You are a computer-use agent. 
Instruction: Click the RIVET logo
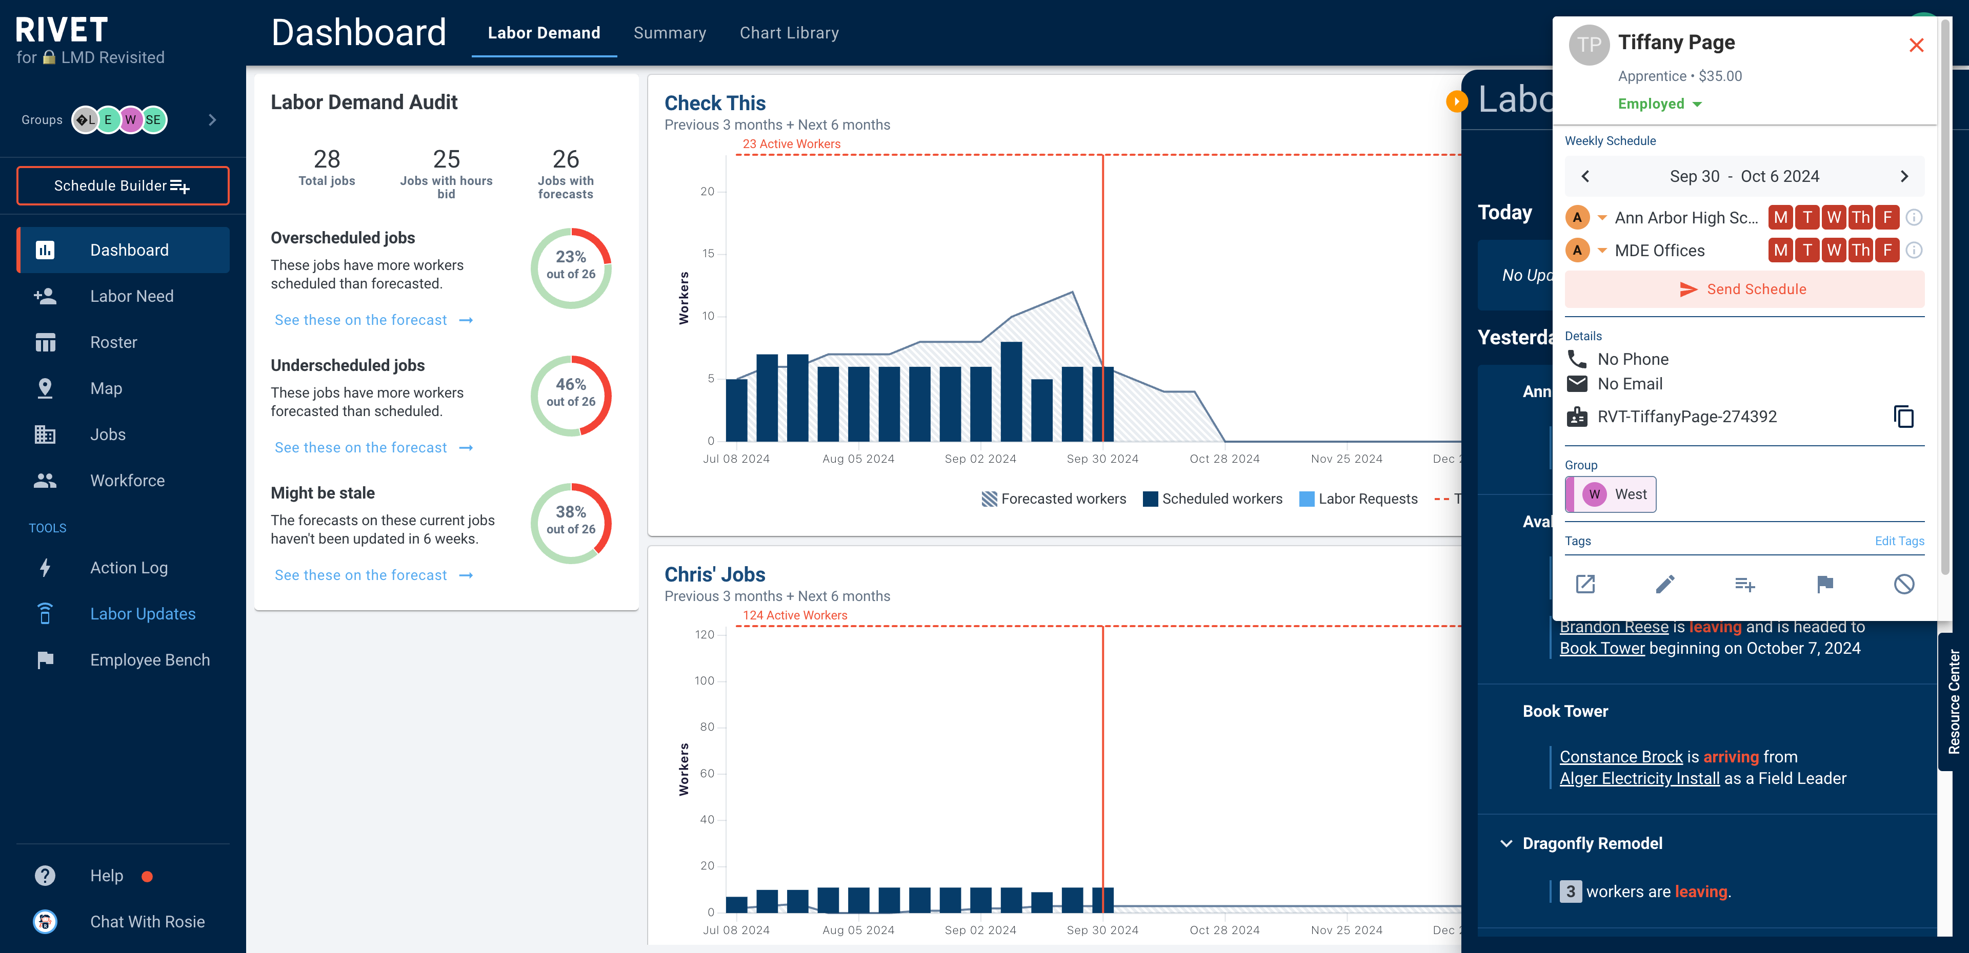coord(62,30)
